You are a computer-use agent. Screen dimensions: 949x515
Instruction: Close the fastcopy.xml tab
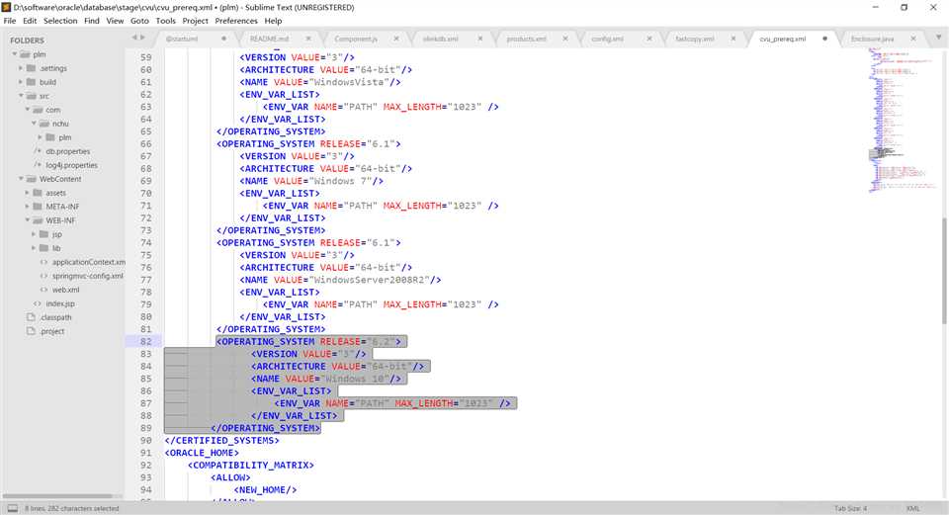point(733,39)
